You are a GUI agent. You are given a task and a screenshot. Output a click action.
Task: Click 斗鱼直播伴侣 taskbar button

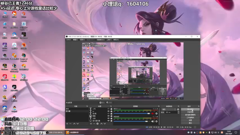74,132
